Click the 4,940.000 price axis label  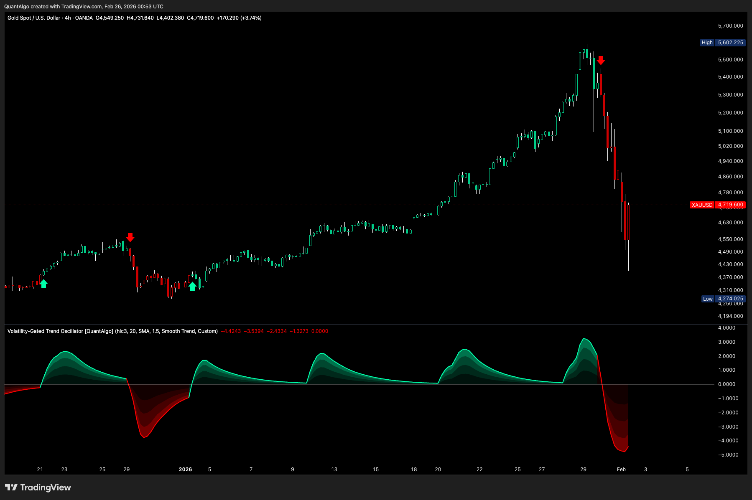(x=731, y=161)
